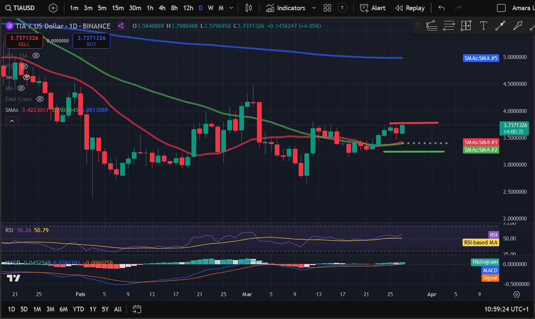535x319 pixels.
Task: Switch to the 15m timeframe
Action: pos(118,8)
